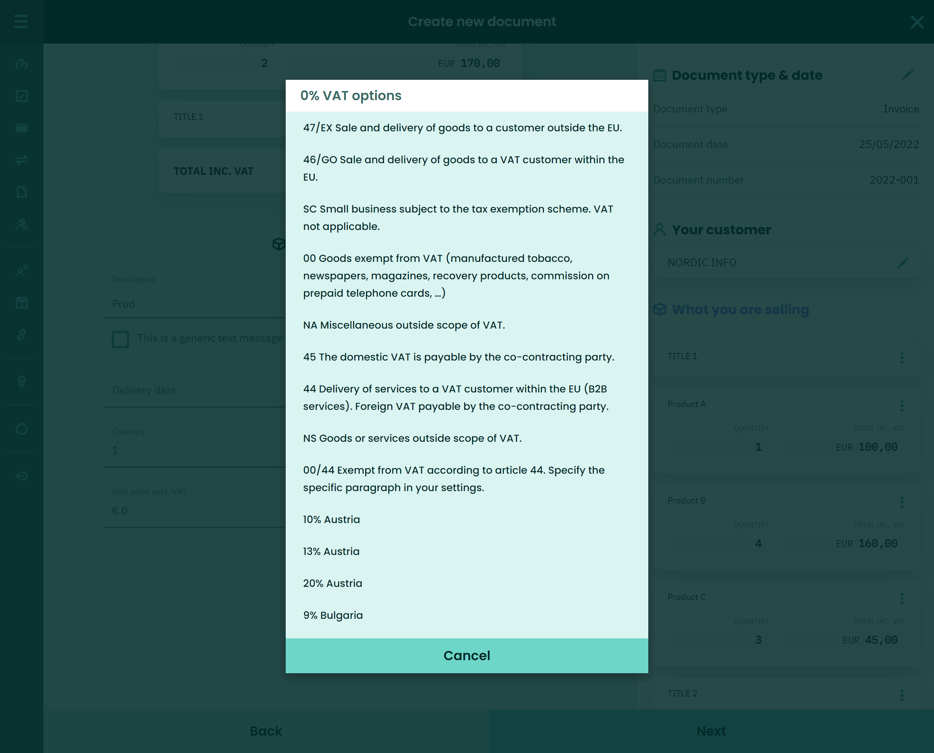This screenshot has height=753, width=934.
Task: Click the Invoice document type value
Action: (901, 109)
